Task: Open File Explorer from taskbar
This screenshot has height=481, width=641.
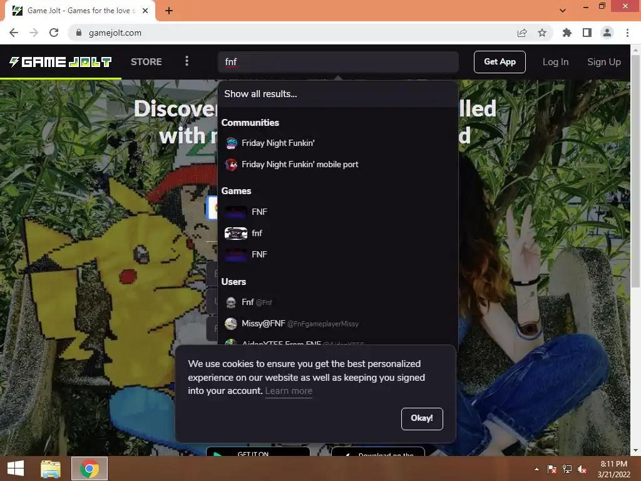Action: coord(51,468)
